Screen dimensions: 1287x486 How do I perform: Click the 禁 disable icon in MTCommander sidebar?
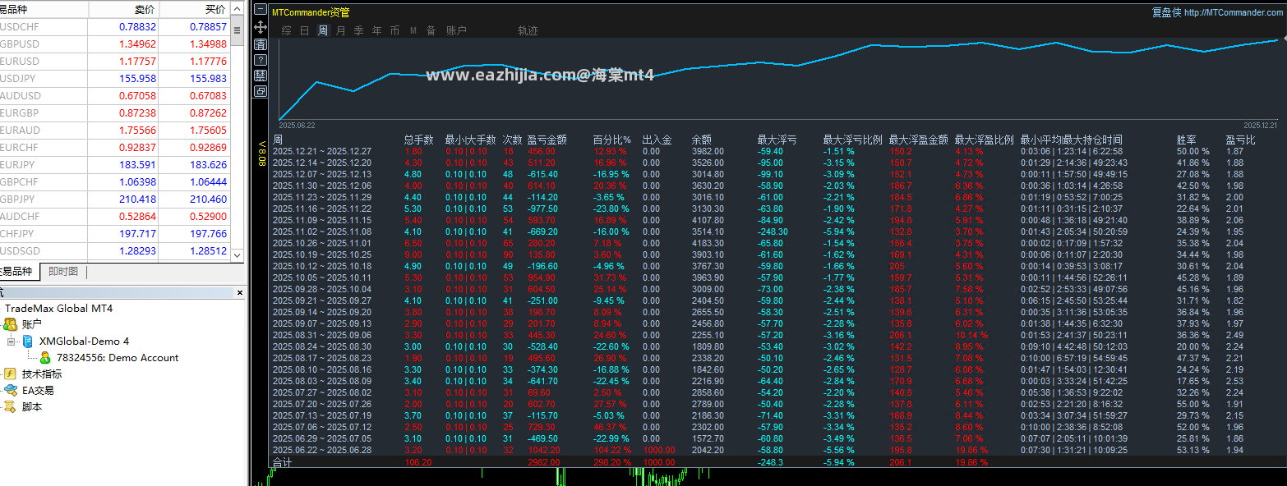pos(260,76)
